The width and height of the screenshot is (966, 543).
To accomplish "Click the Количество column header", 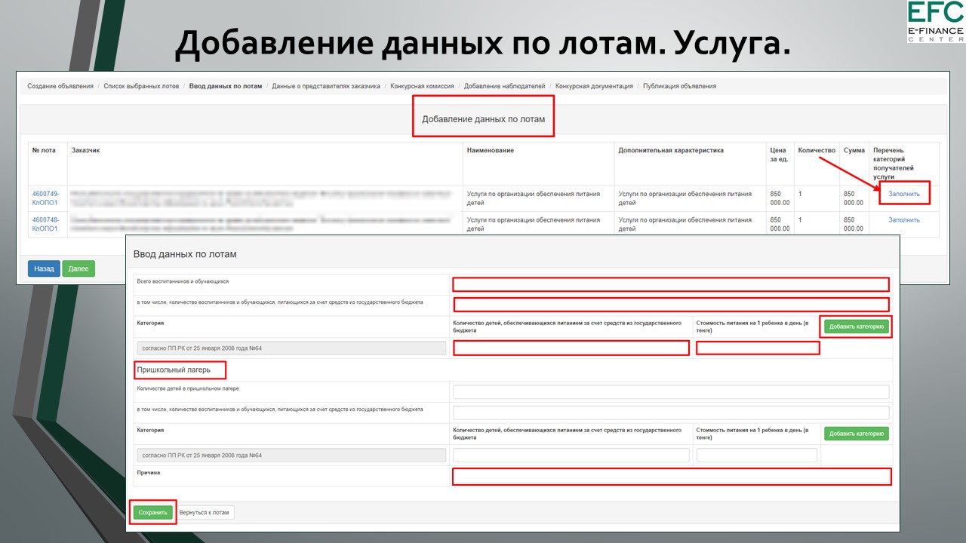I will 817,150.
